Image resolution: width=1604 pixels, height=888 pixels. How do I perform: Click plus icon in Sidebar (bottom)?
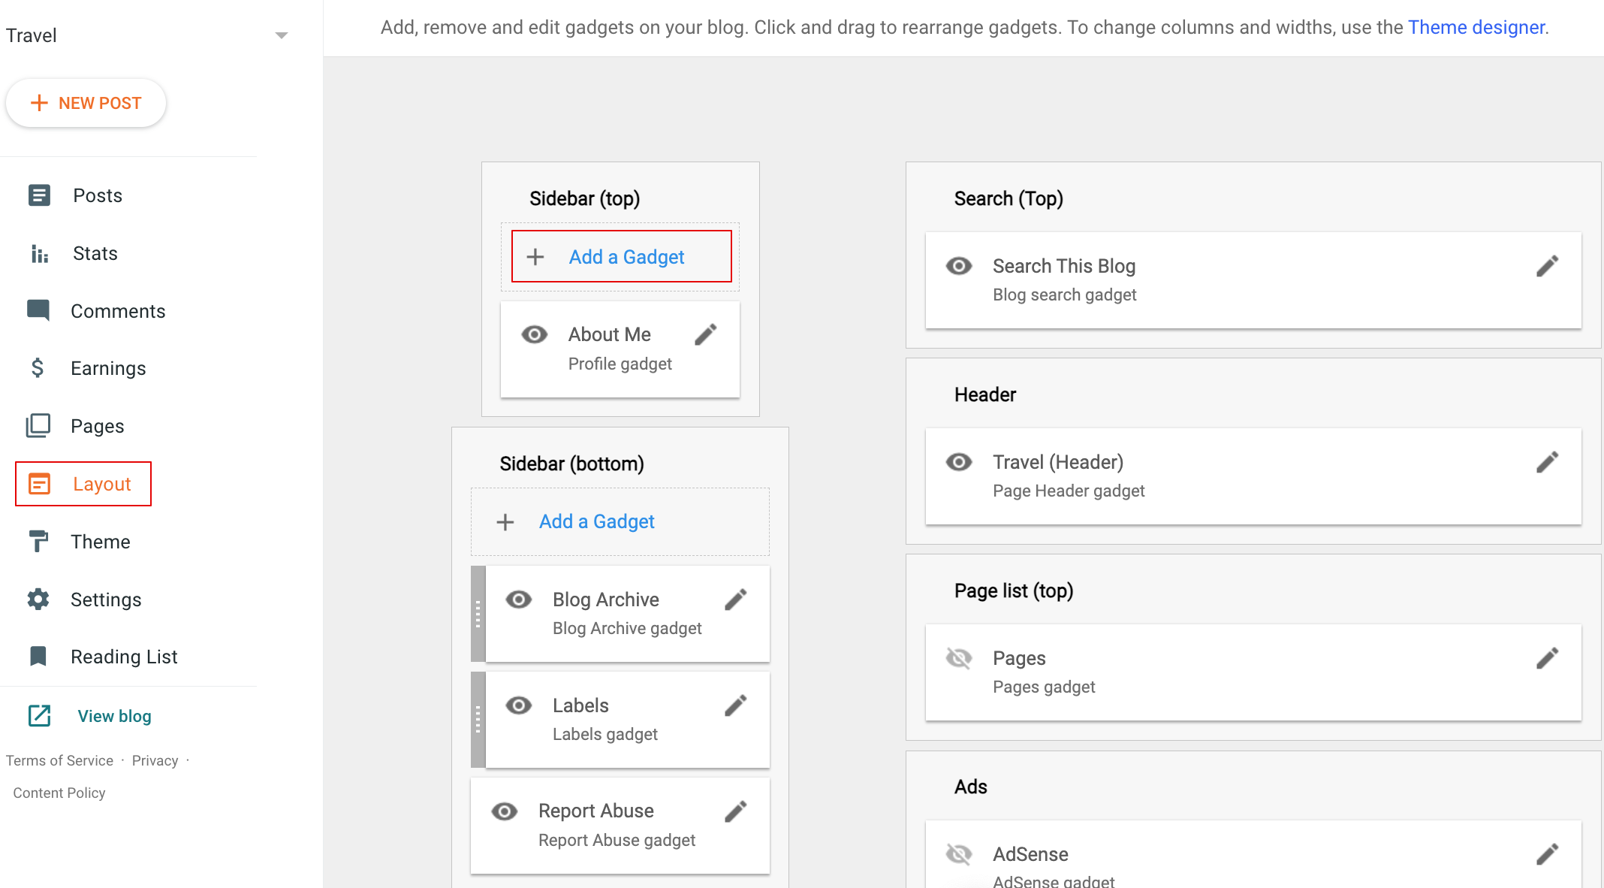tap(505, 522)
